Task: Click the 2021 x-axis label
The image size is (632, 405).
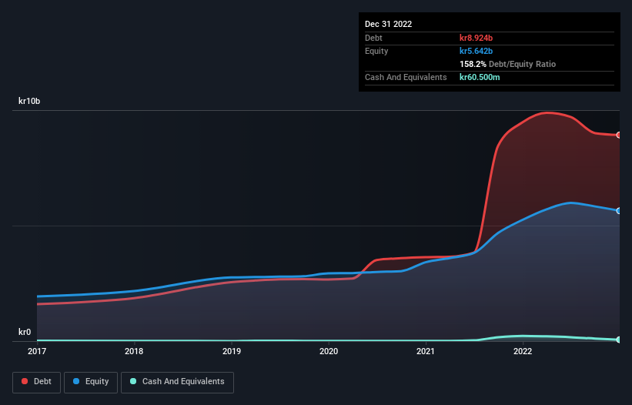Action: 426,351
